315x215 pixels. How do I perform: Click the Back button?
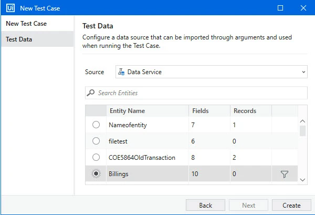205,206
